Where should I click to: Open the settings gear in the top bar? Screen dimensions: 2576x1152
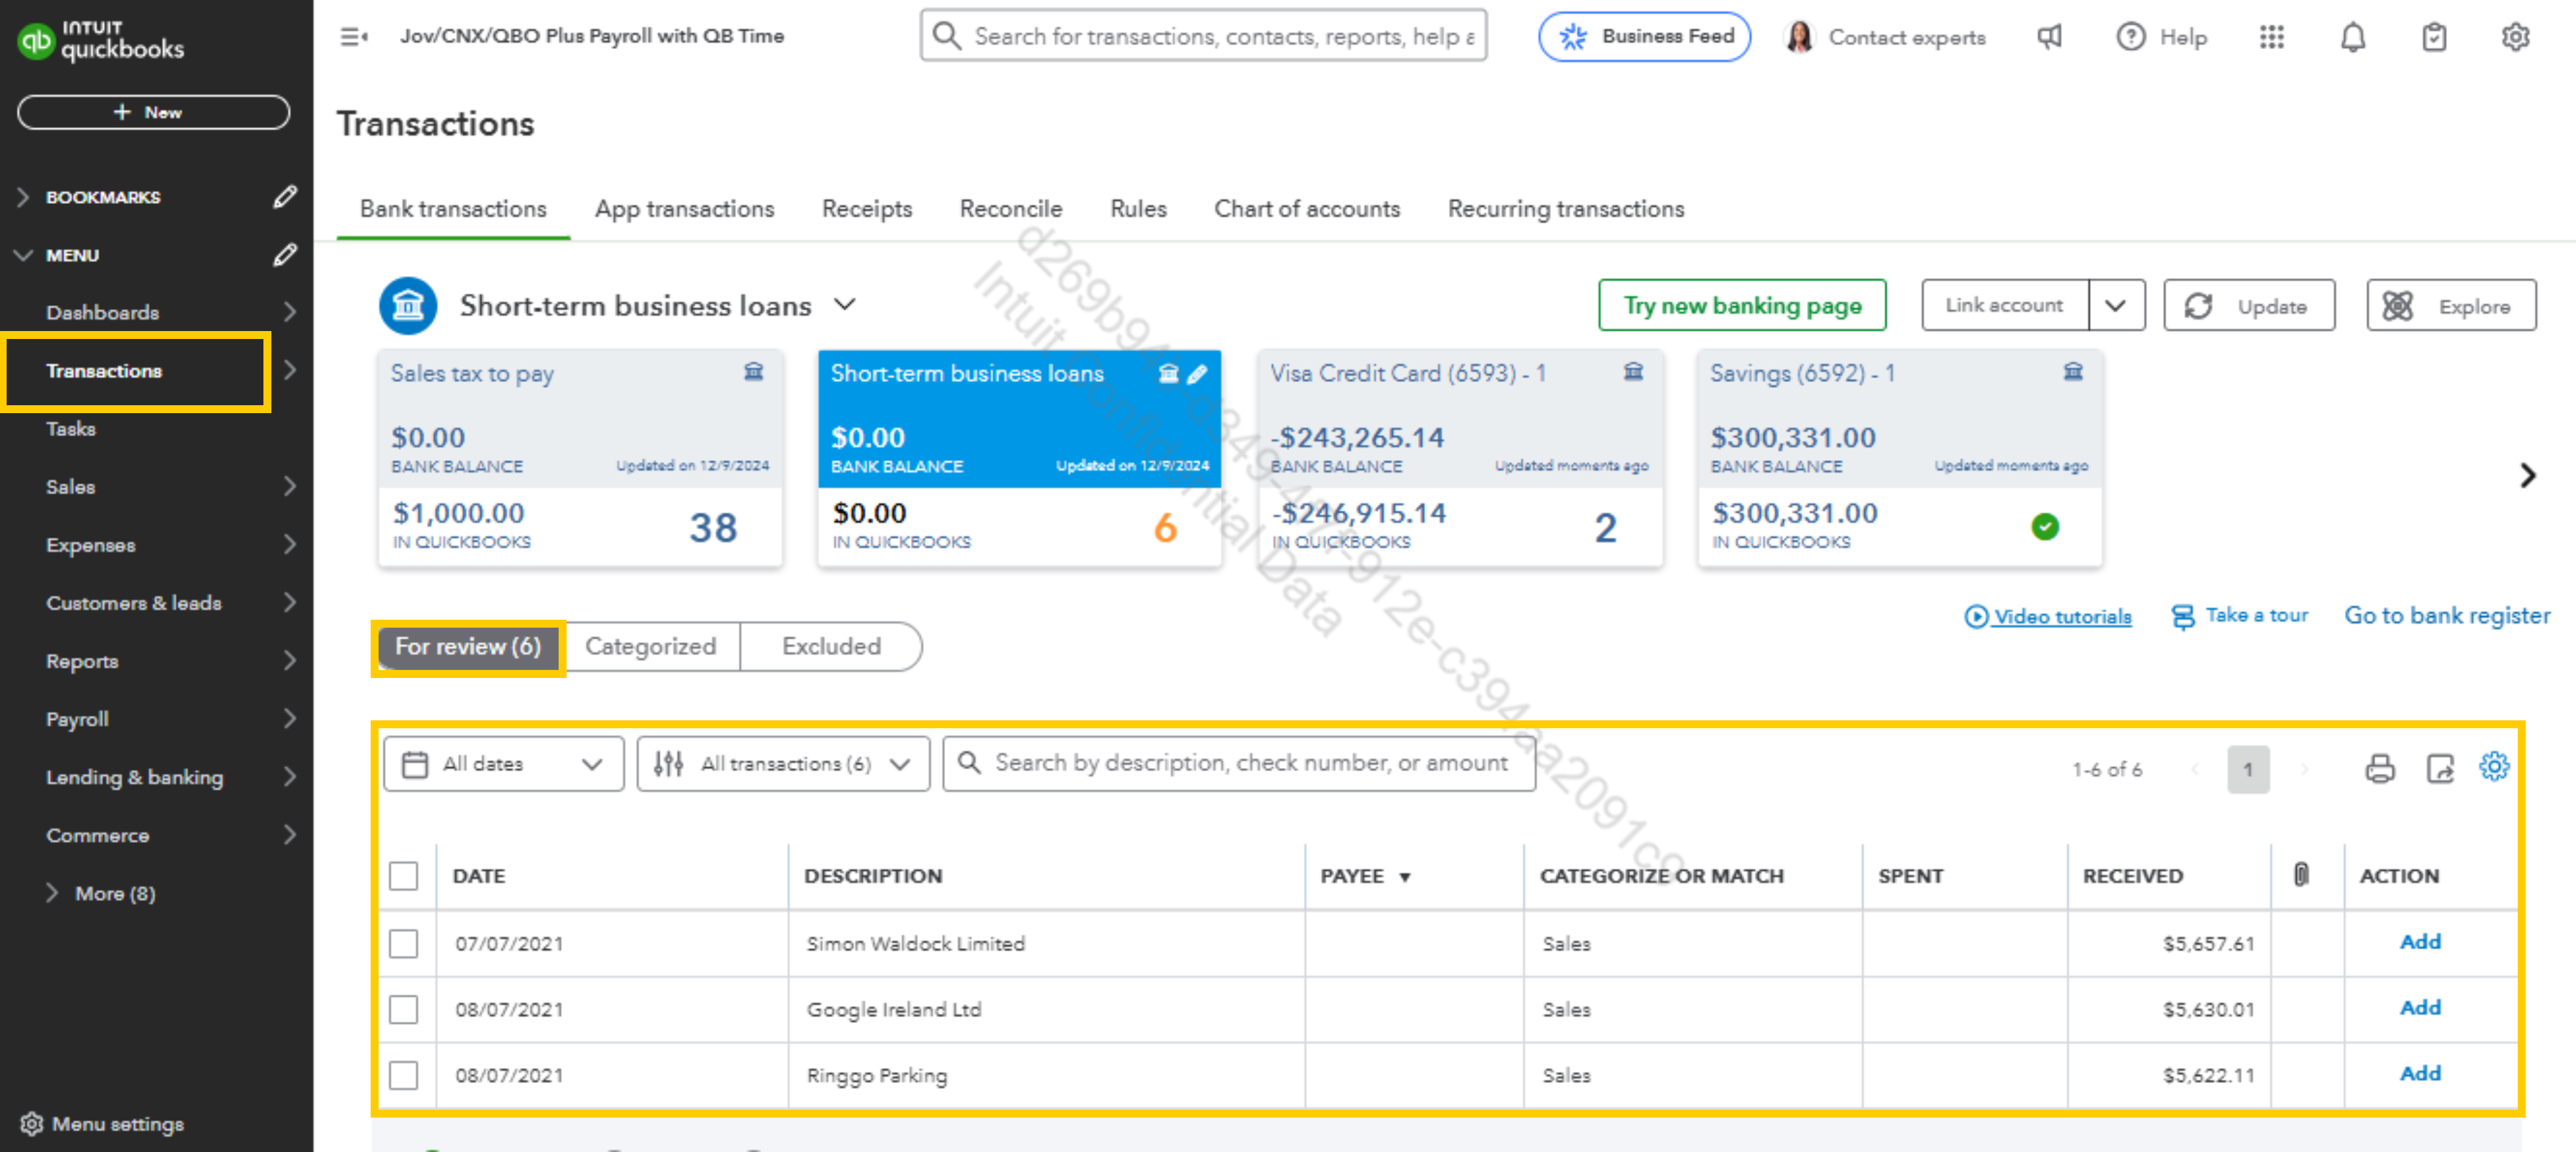point(2515,37)
